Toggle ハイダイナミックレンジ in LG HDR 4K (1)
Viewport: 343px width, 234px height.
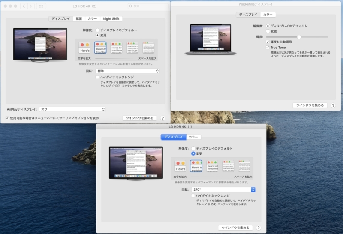tap(193, 195)
